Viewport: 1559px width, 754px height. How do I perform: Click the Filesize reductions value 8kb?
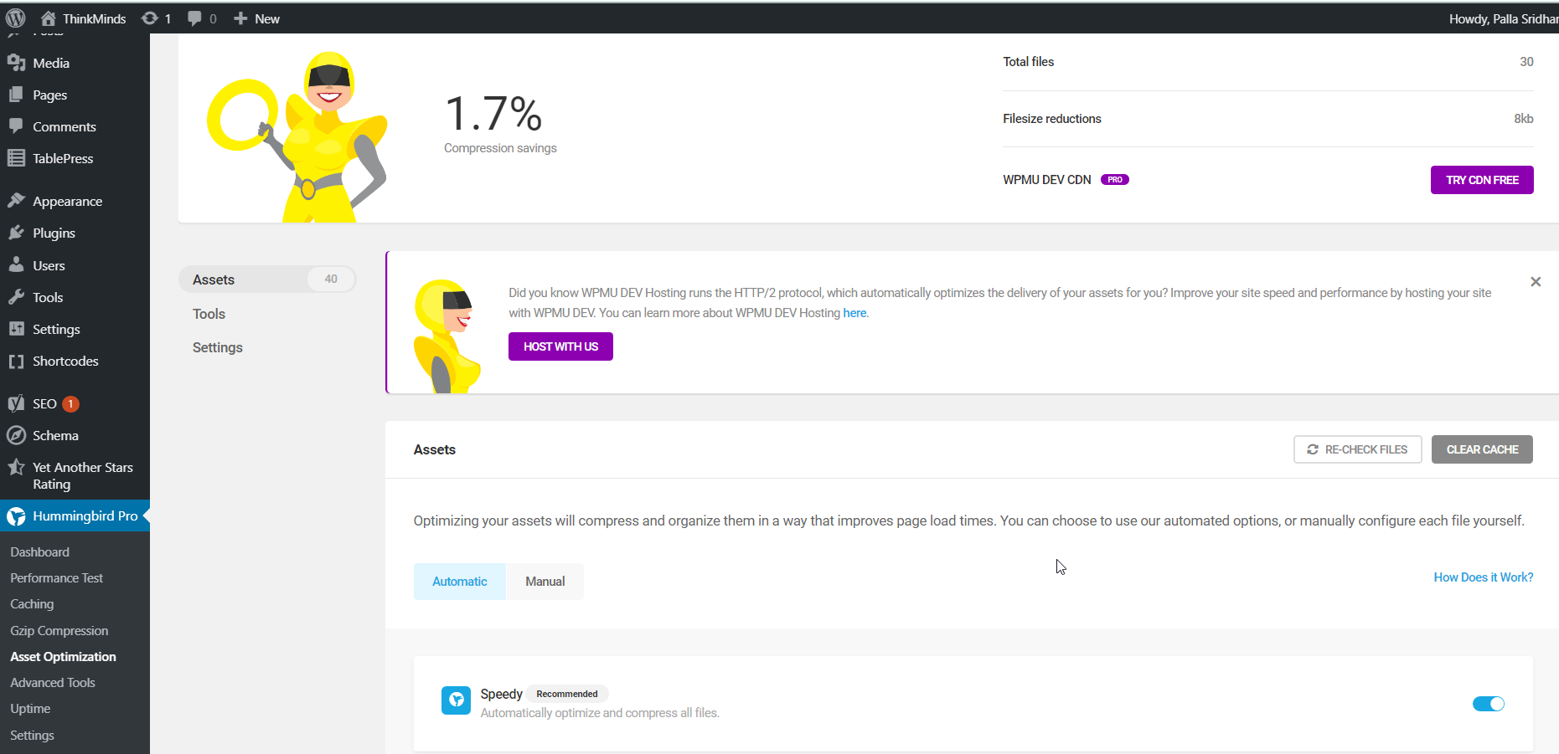[x=1524, y=119]
